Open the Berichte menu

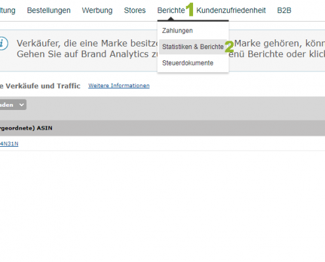coord(171,10)
